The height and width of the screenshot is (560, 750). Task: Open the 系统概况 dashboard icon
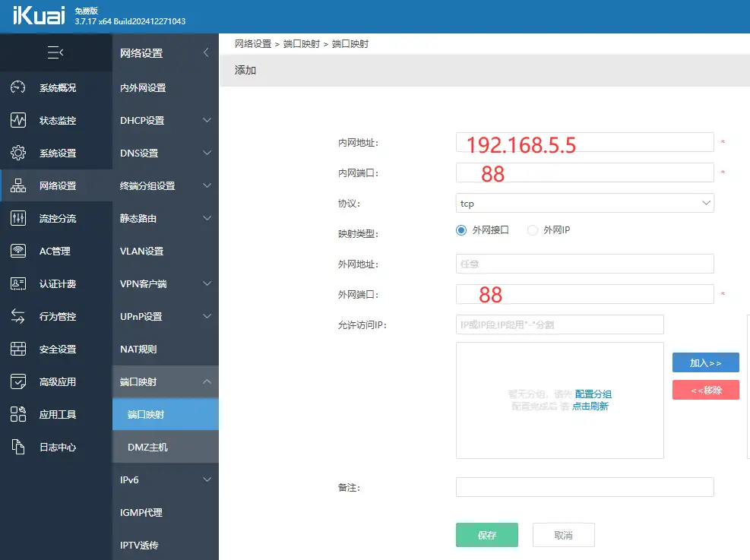point(18,87)
